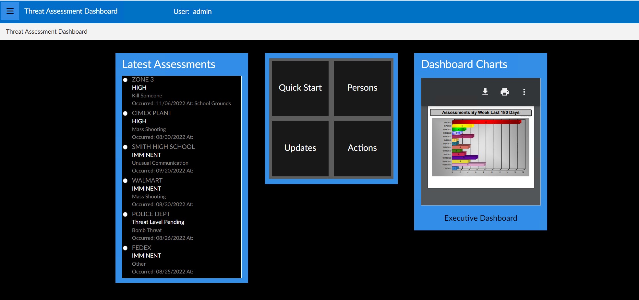Open the Actions tile
The width and height of the screenshot is (639, 300).
click(362, 148)
